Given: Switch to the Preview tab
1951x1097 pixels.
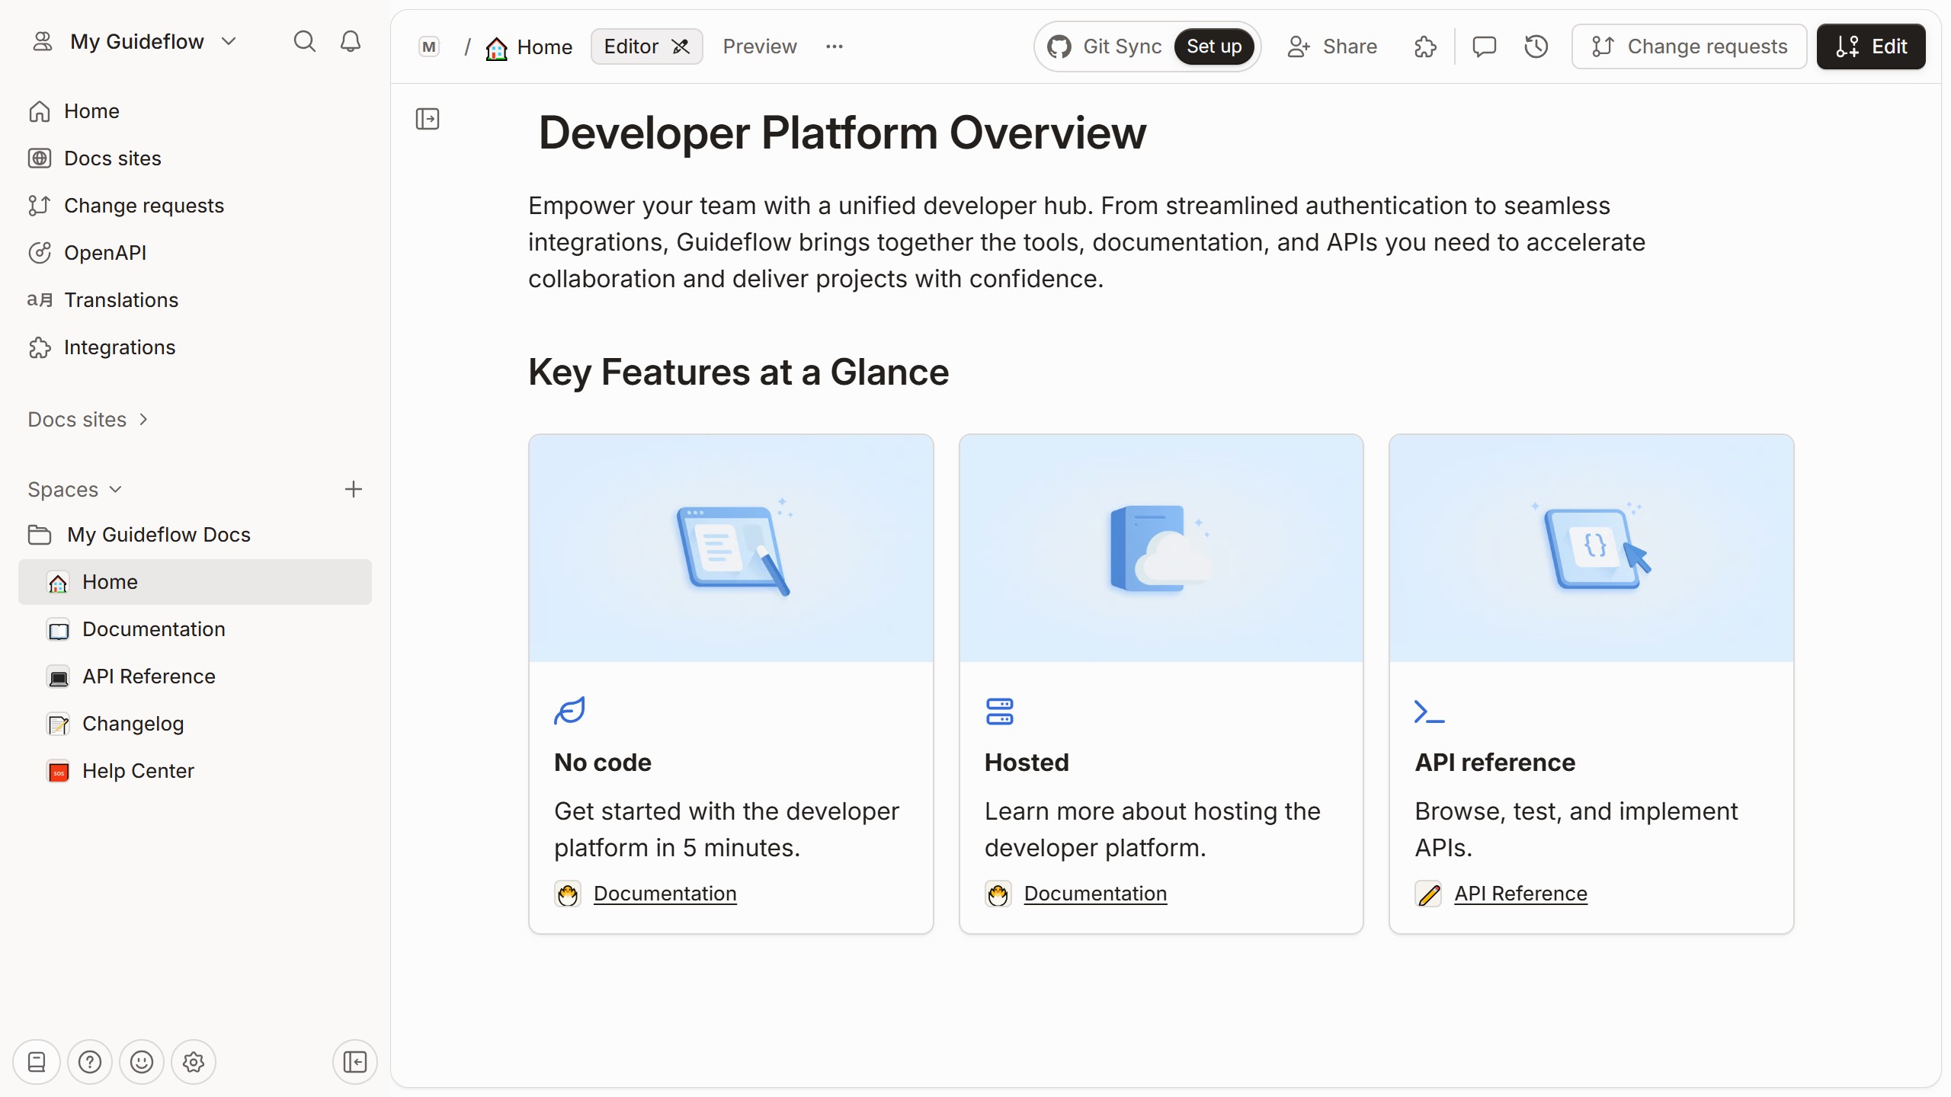Looking at the screenshot, I should point(760,46).
